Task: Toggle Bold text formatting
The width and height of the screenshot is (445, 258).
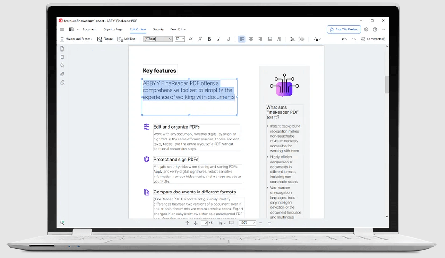Action: click(x=209, y=39)
